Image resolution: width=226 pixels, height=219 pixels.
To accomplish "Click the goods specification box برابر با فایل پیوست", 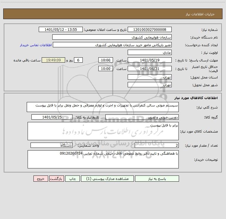I will click(103, 131).
